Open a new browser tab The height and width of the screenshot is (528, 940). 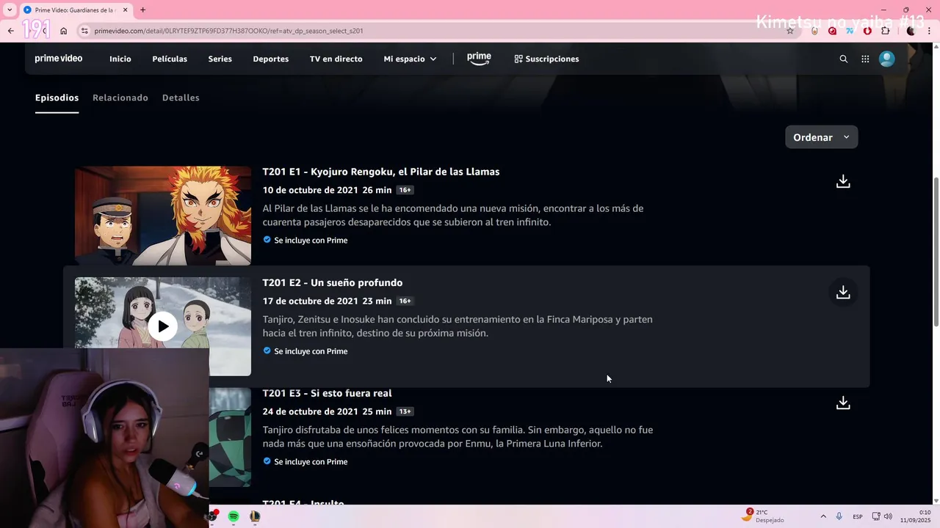pyautogui.click(x=142, y=10)
